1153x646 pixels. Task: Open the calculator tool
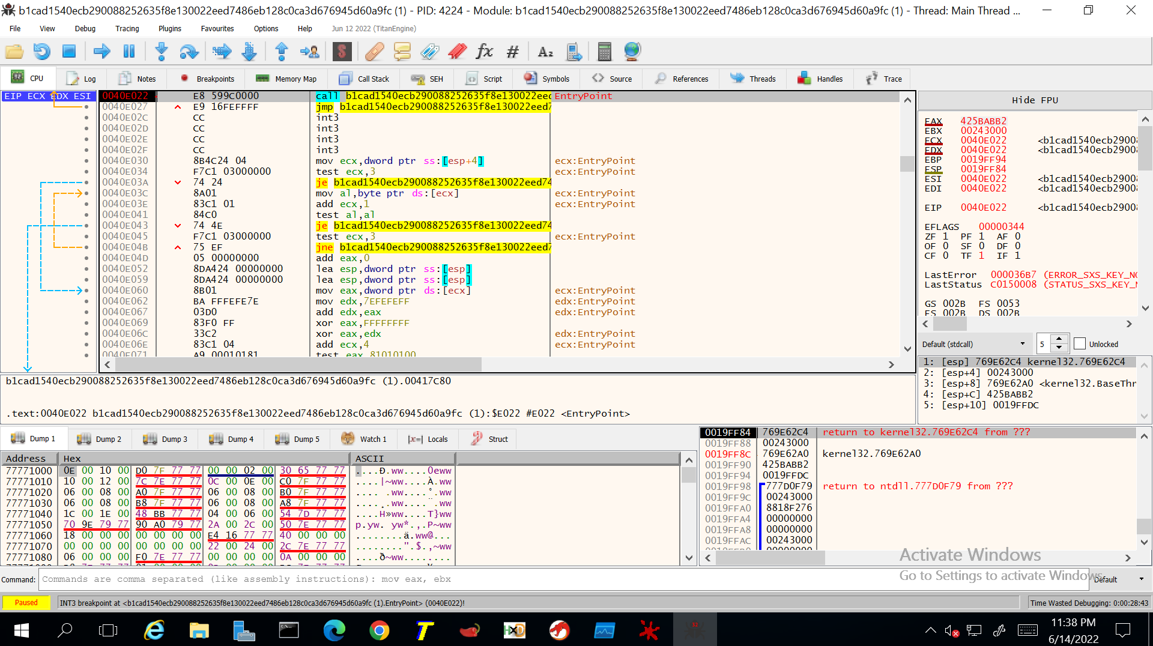coord(604,51)
